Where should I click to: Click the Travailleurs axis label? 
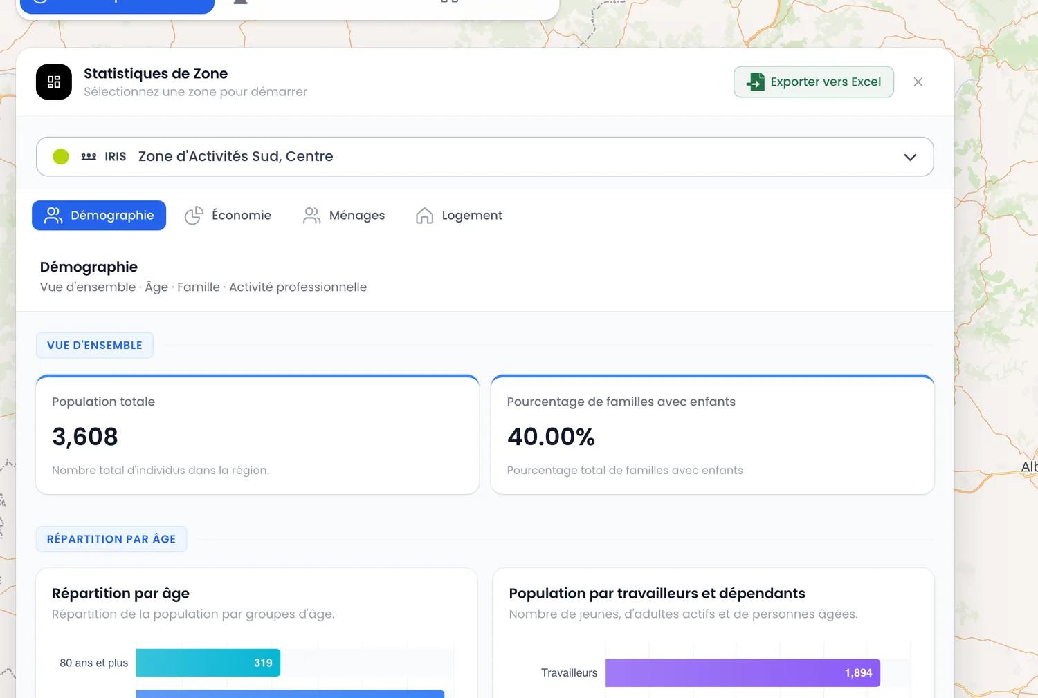point(569,673)
